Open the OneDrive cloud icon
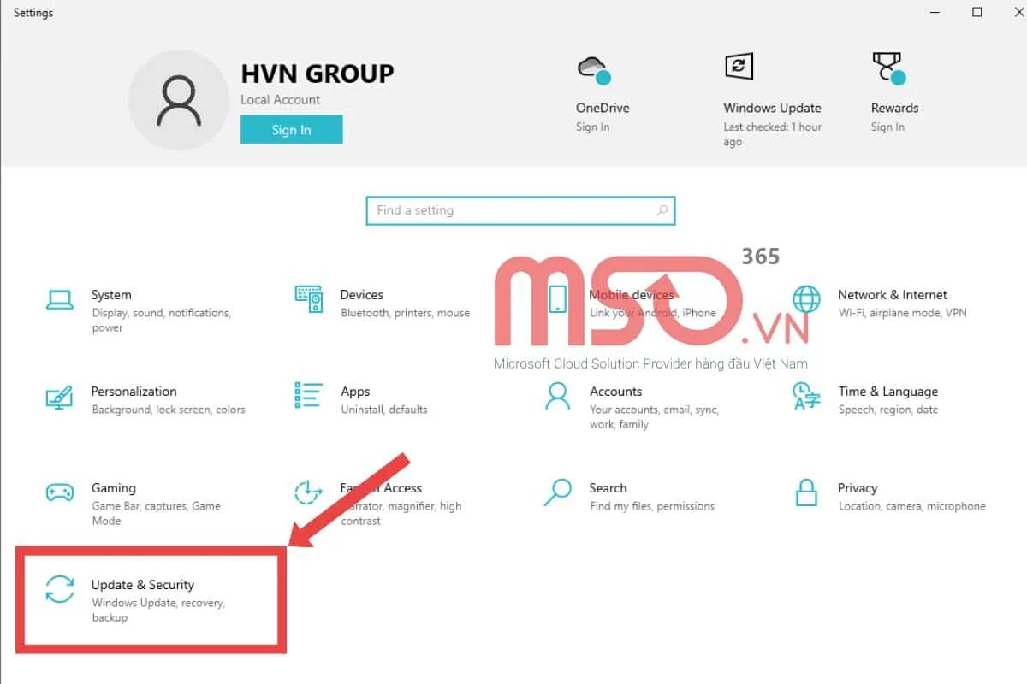This screenshot has height=684, width=1027. click(x=592, y=70)
